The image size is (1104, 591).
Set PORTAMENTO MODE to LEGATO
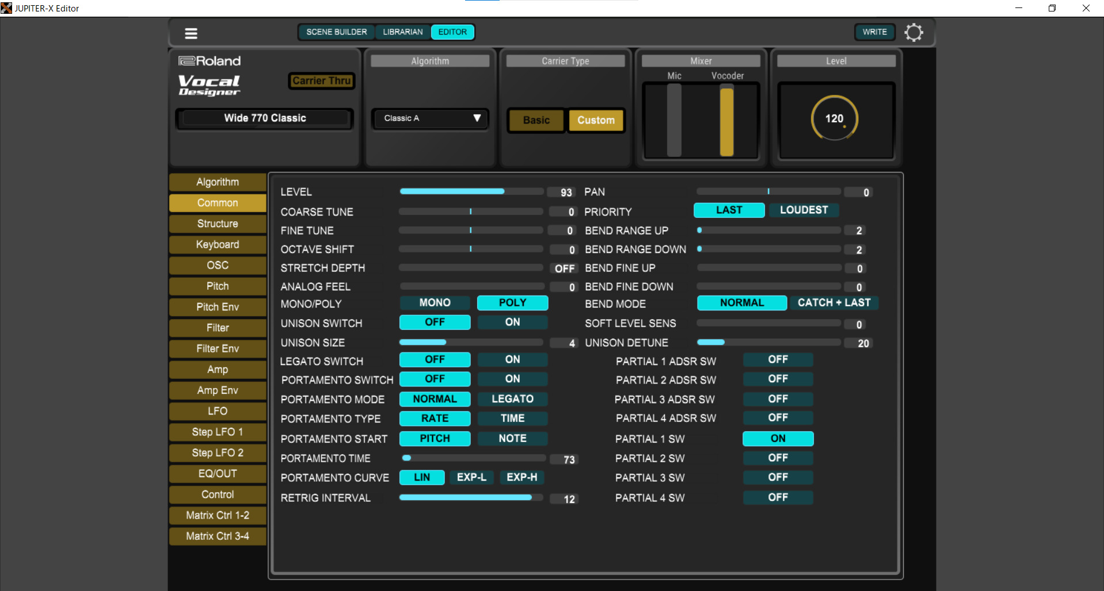coord(512,399)
